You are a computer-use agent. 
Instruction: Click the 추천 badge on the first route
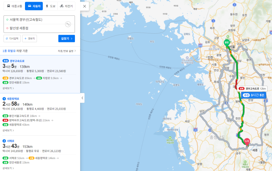[x=6, y=61]
